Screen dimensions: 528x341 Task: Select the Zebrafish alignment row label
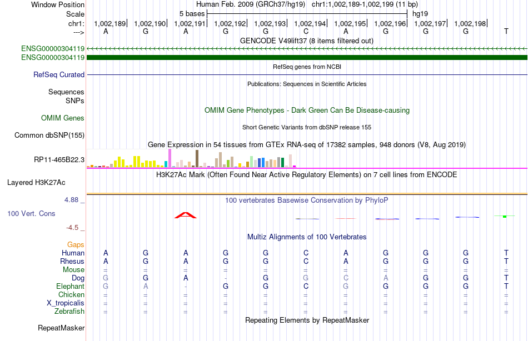coord(69,311)
